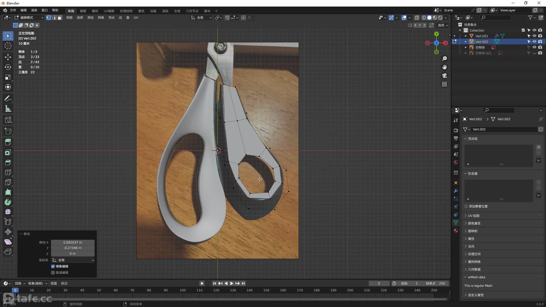Open the Render properties tab
Screen dimensions: 546x307
(456, 130)
